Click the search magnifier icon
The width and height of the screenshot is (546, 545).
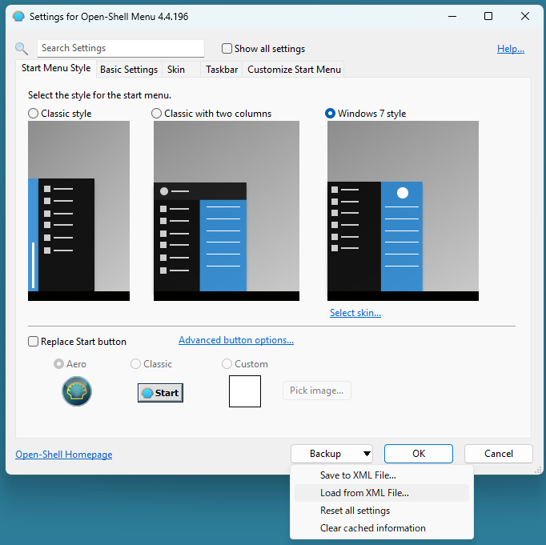(x=22, y=49)
